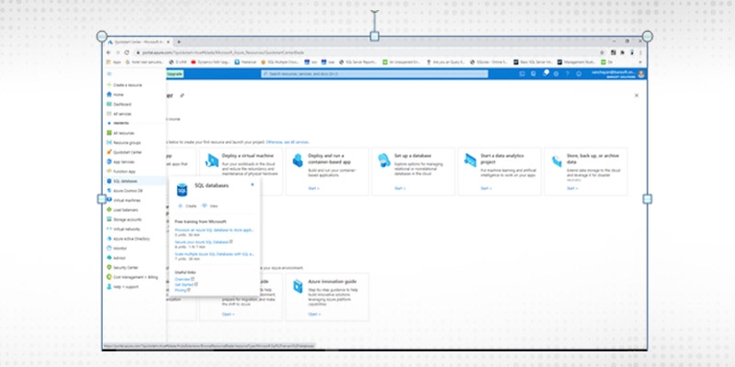Open Scale multiple Azure SQL Databases training link
735x367 pixels.
pyautogui.click(x=214, y=254)
